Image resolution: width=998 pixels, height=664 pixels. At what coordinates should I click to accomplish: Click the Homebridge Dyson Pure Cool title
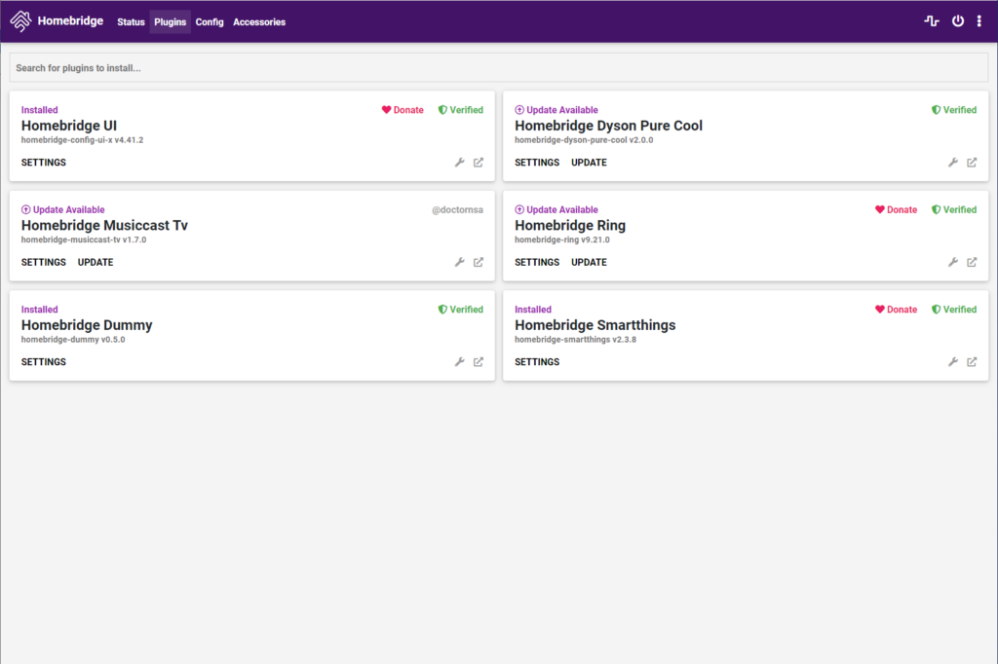608,126
